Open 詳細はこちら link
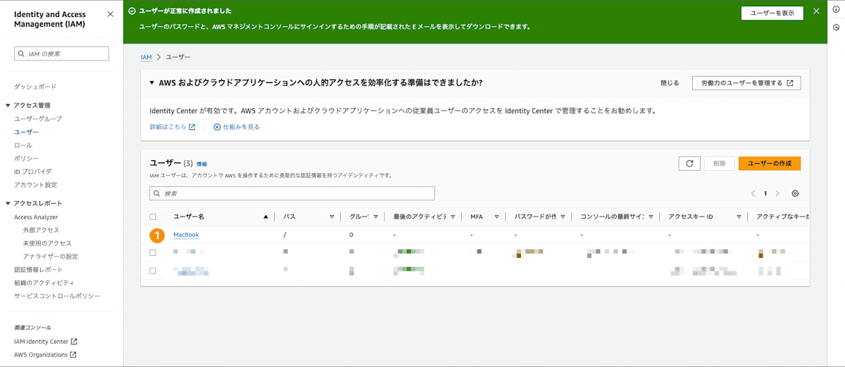 click(x=168, y=127)
